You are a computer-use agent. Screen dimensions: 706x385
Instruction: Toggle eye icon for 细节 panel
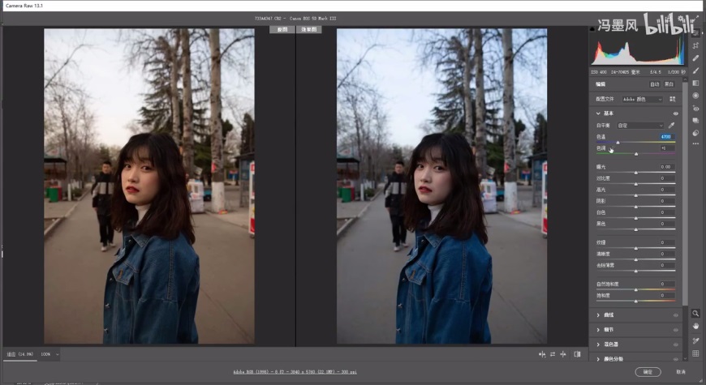[676, 330]
